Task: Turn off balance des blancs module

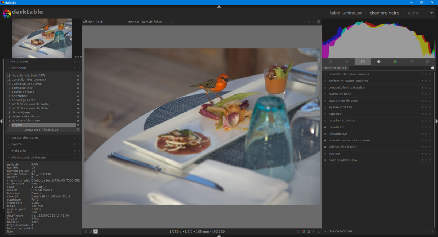Action: [325, 147]
